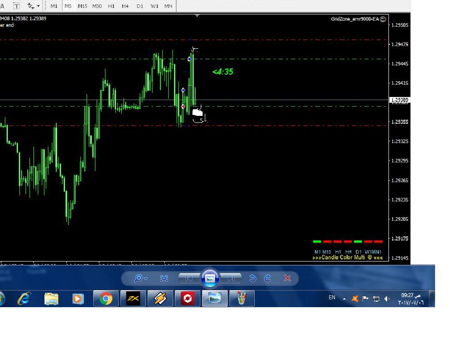Switch chart to W1 timeframe
The image size is (450, 337).
click(x=154, y=6)
